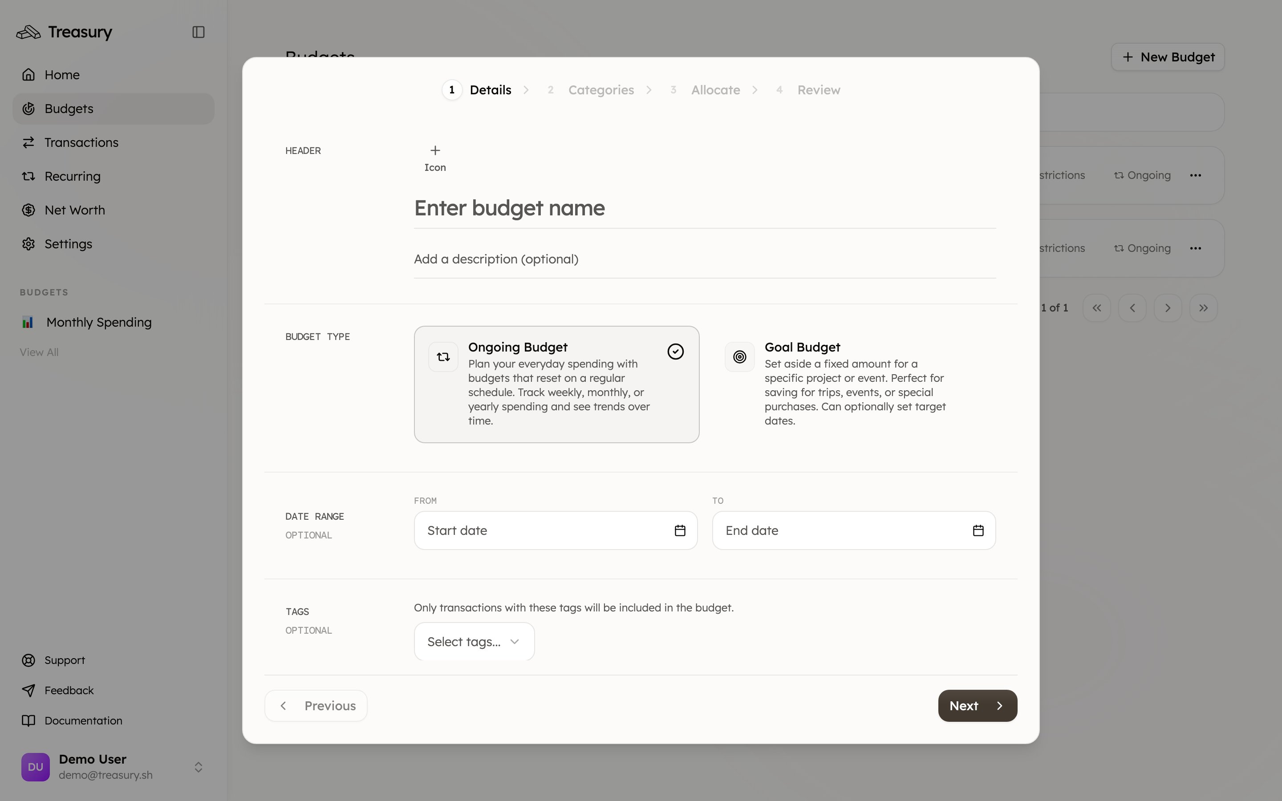Image resolution: width=1282 pixels, height=801 pixels.
Task: Click New Budget button in background
Action: 1168,57
